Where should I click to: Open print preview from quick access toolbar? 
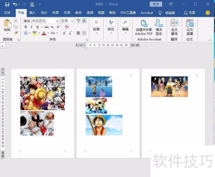pyautogui.click(x=32, y=5)
